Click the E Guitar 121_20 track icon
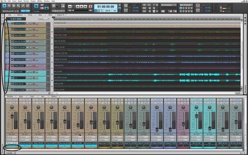248x155 pixels. tap(12, 54)
